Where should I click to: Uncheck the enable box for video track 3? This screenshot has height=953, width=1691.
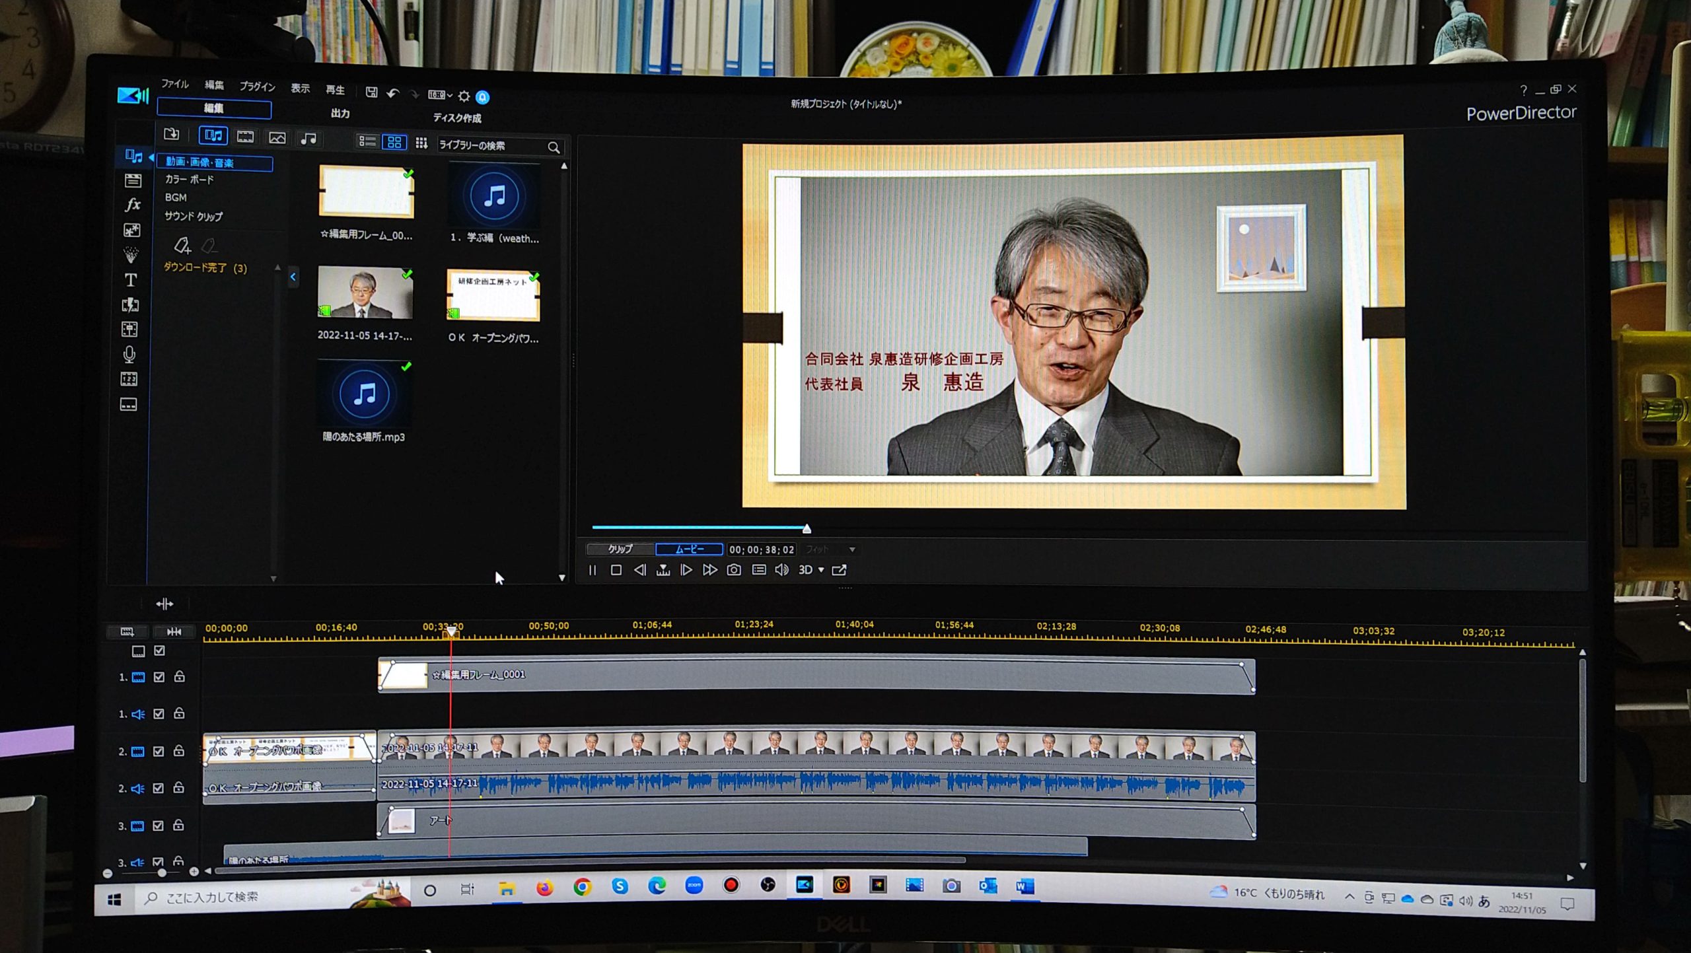(158, 826)
